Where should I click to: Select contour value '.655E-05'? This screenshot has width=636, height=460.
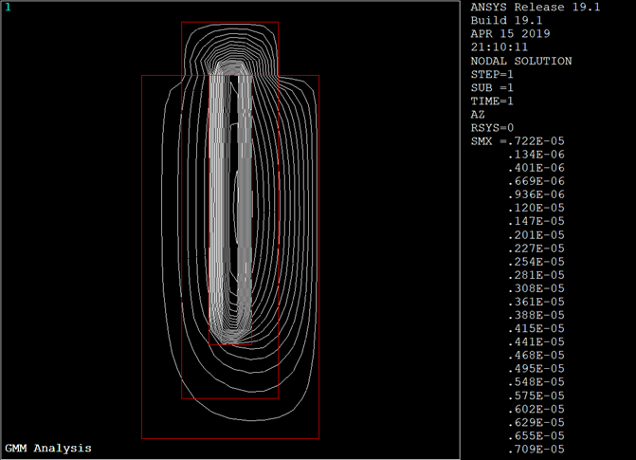coord(536,436)
